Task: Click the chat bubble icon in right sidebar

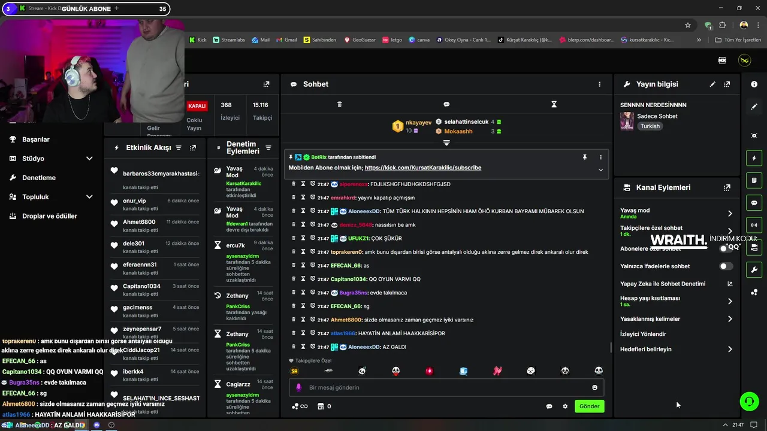Action: (754, 203)
